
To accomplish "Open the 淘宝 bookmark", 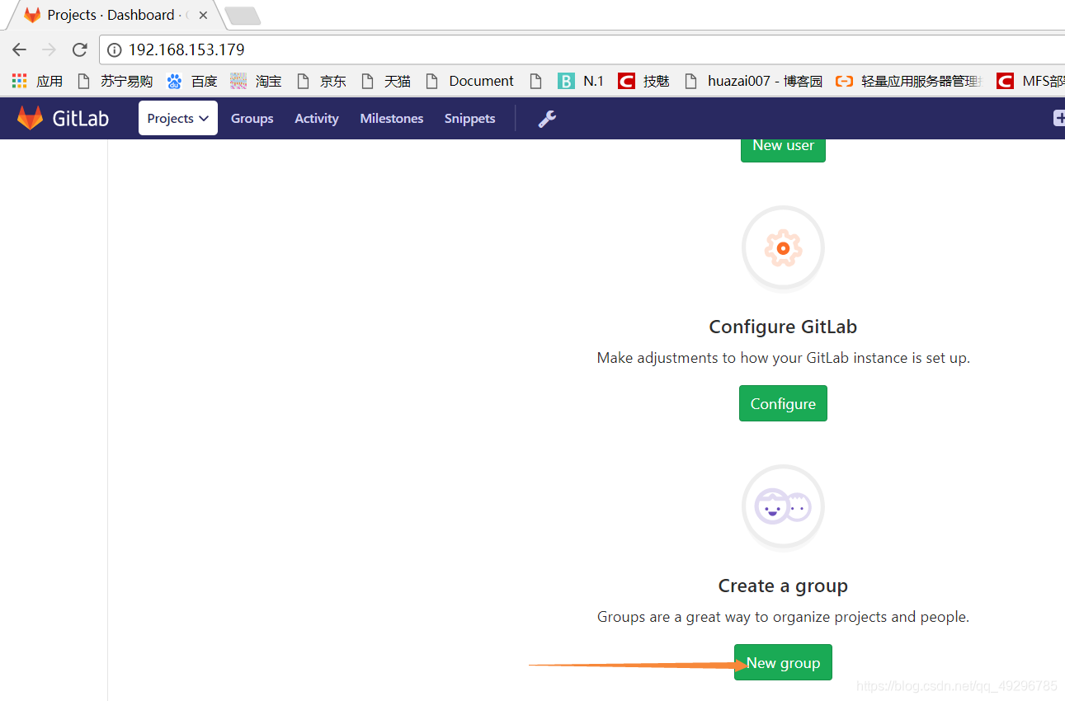I will (x=256, y=81).
